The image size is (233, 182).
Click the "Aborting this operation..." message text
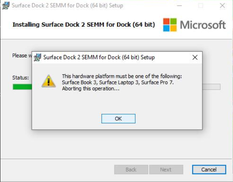[91, 89]
